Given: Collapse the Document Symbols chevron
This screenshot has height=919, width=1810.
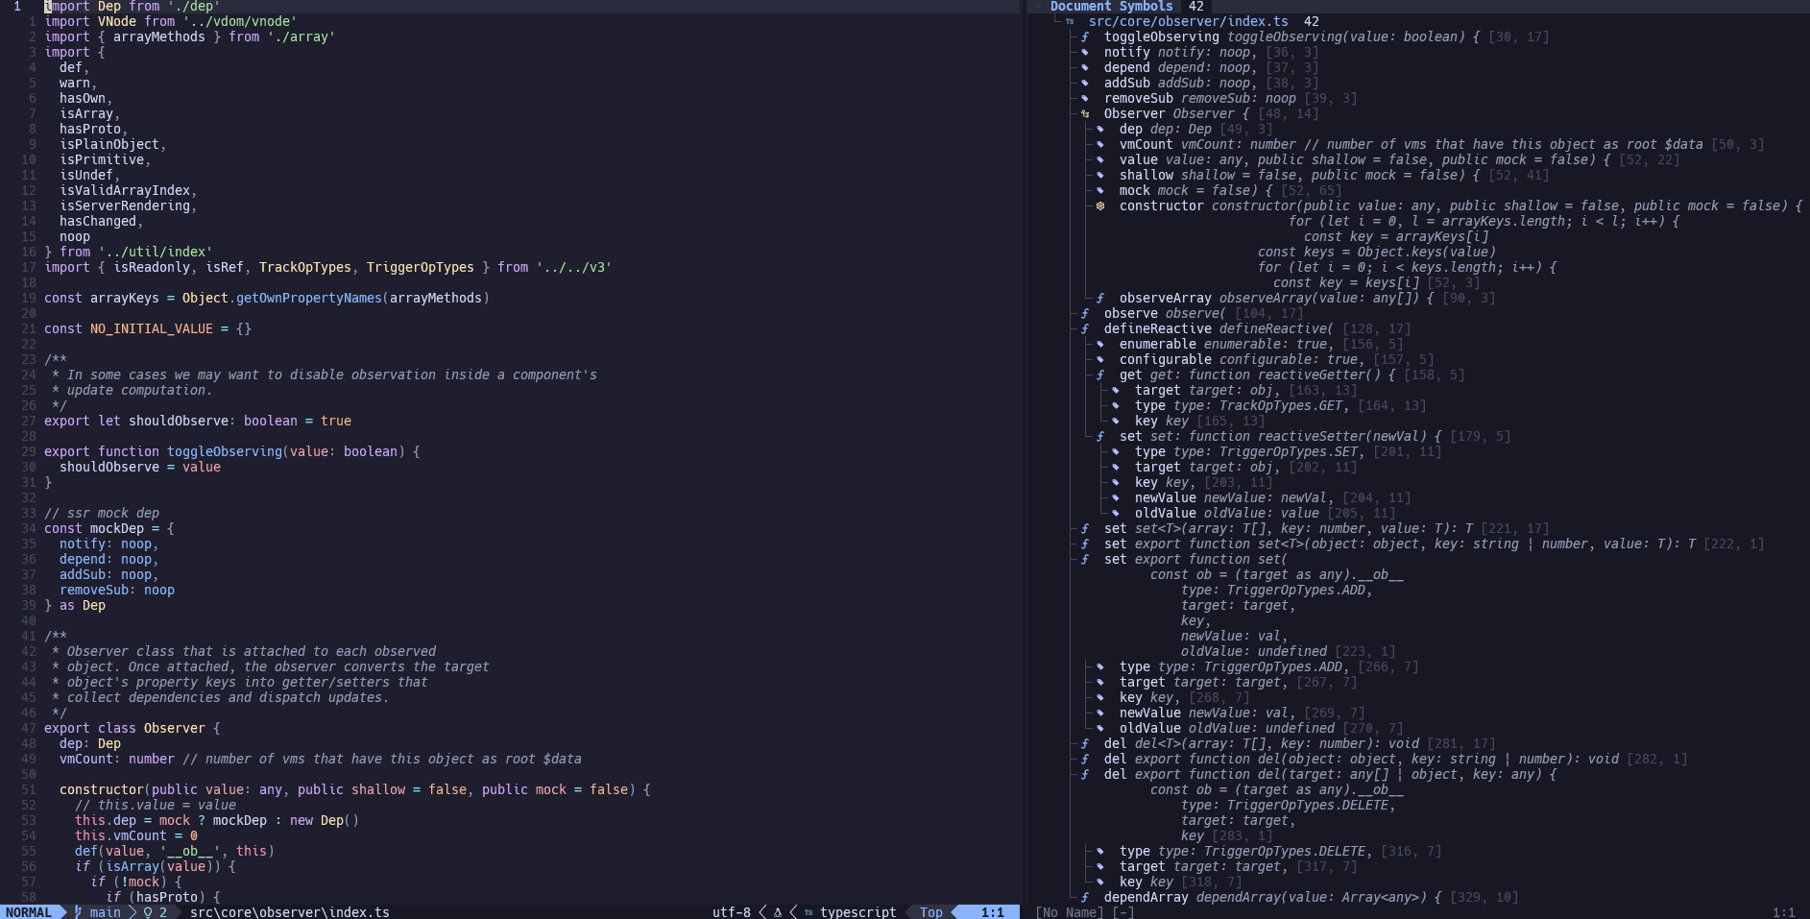Looking at the screenshot, I should tap(1038, 6).
